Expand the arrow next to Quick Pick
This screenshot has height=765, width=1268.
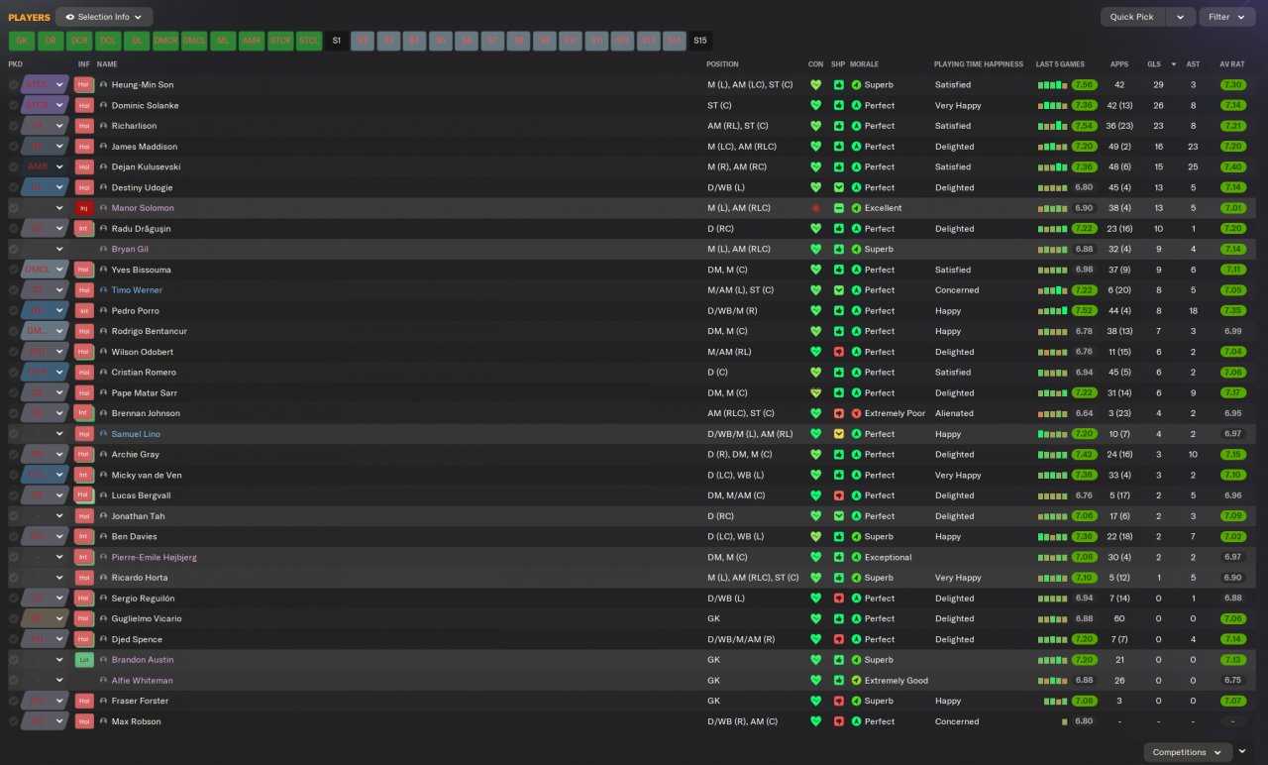tap(1180, 17)
